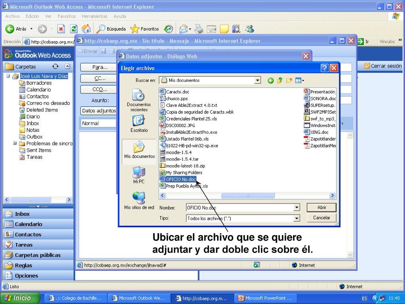Viewport: 405px width, 304px height.
Task: Click the Abrir button
Action: coord(322,207)
